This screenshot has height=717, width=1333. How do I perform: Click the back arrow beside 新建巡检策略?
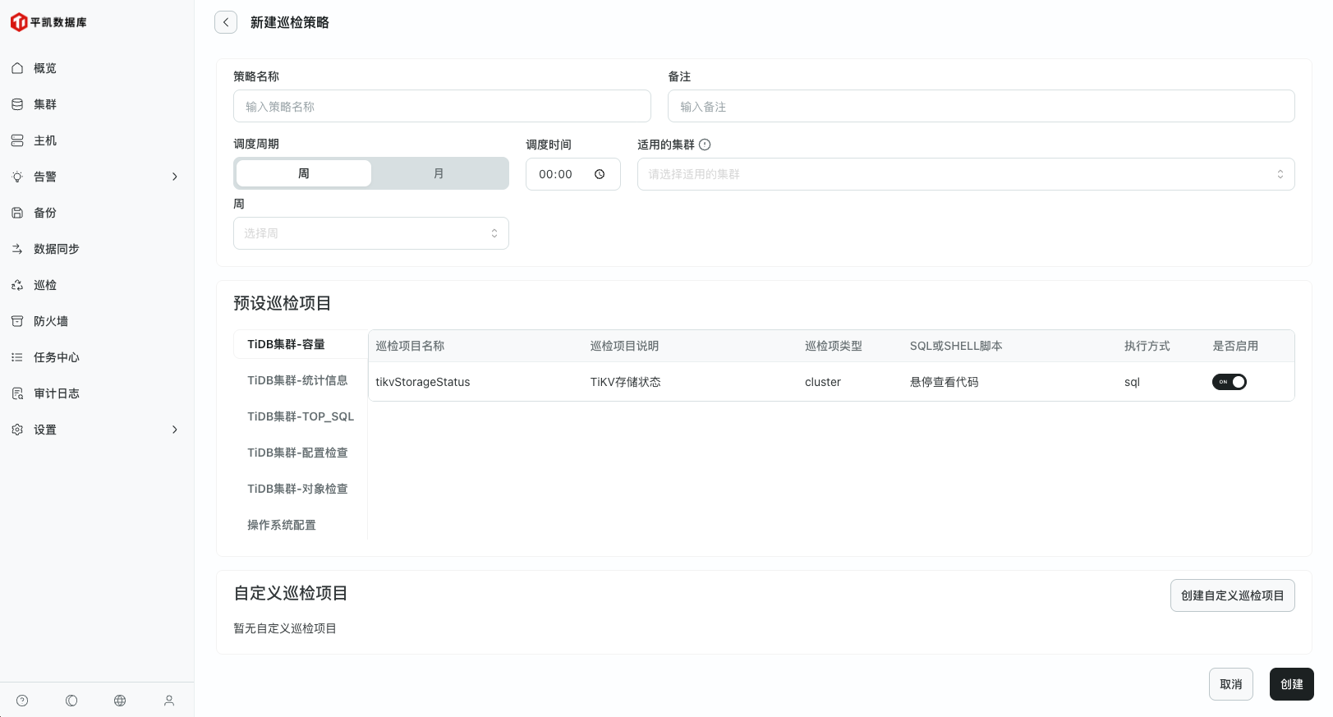point(226,22)
